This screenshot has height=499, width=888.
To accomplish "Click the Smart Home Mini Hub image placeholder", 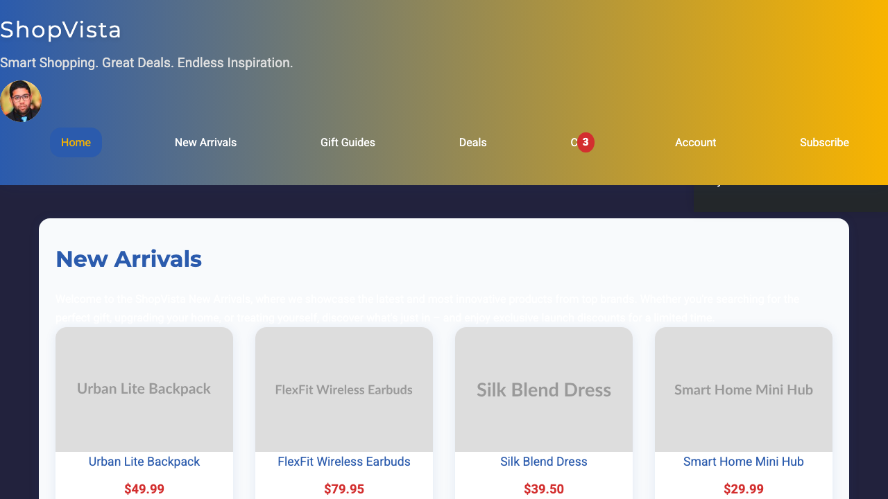I will [x=743, y=389].
